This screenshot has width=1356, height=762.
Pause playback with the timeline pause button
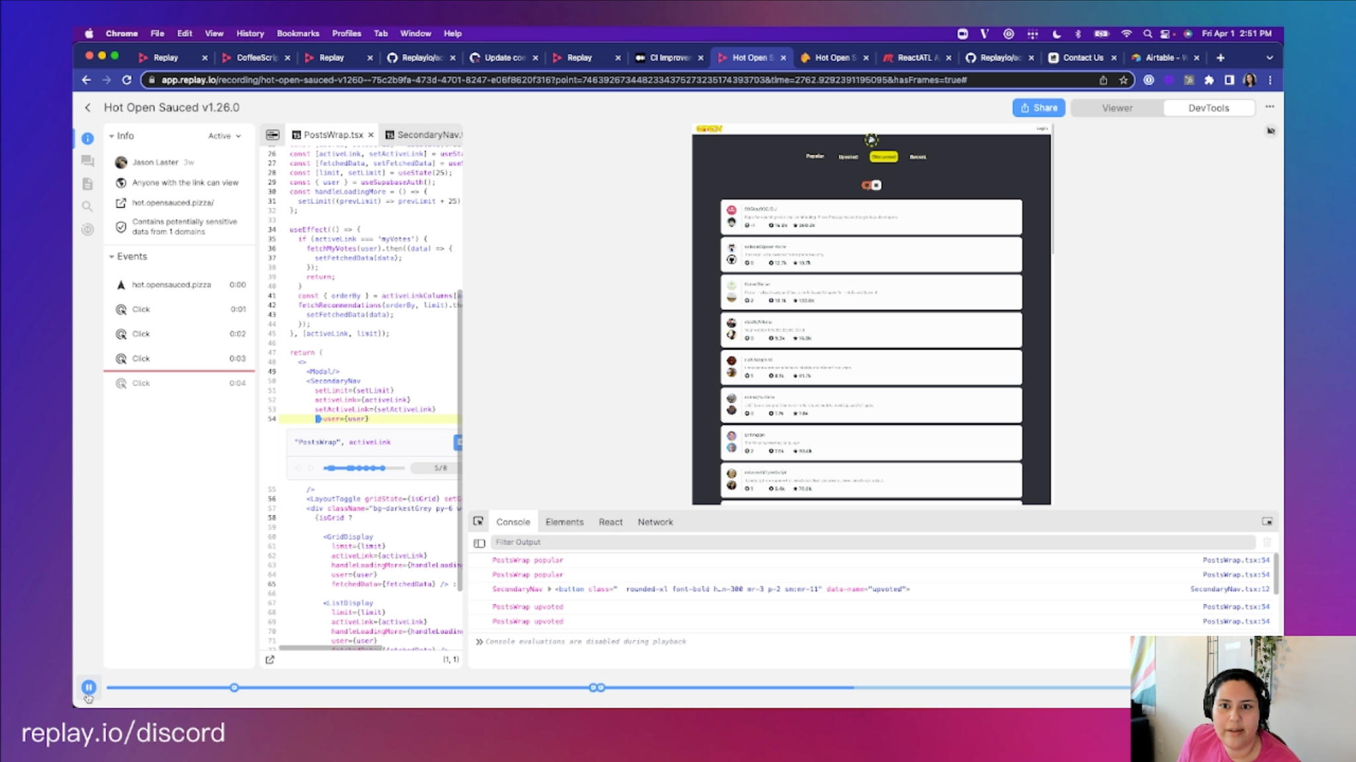click(89, 687)
